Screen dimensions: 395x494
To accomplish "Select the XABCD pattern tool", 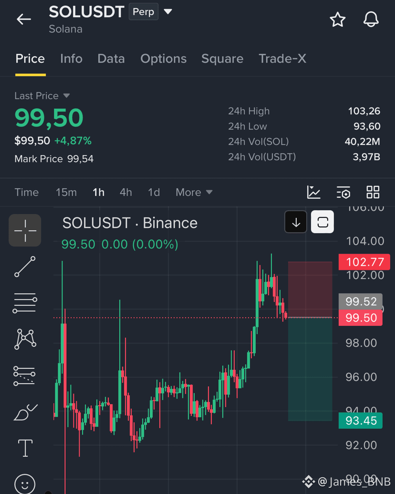I will 25,339.
